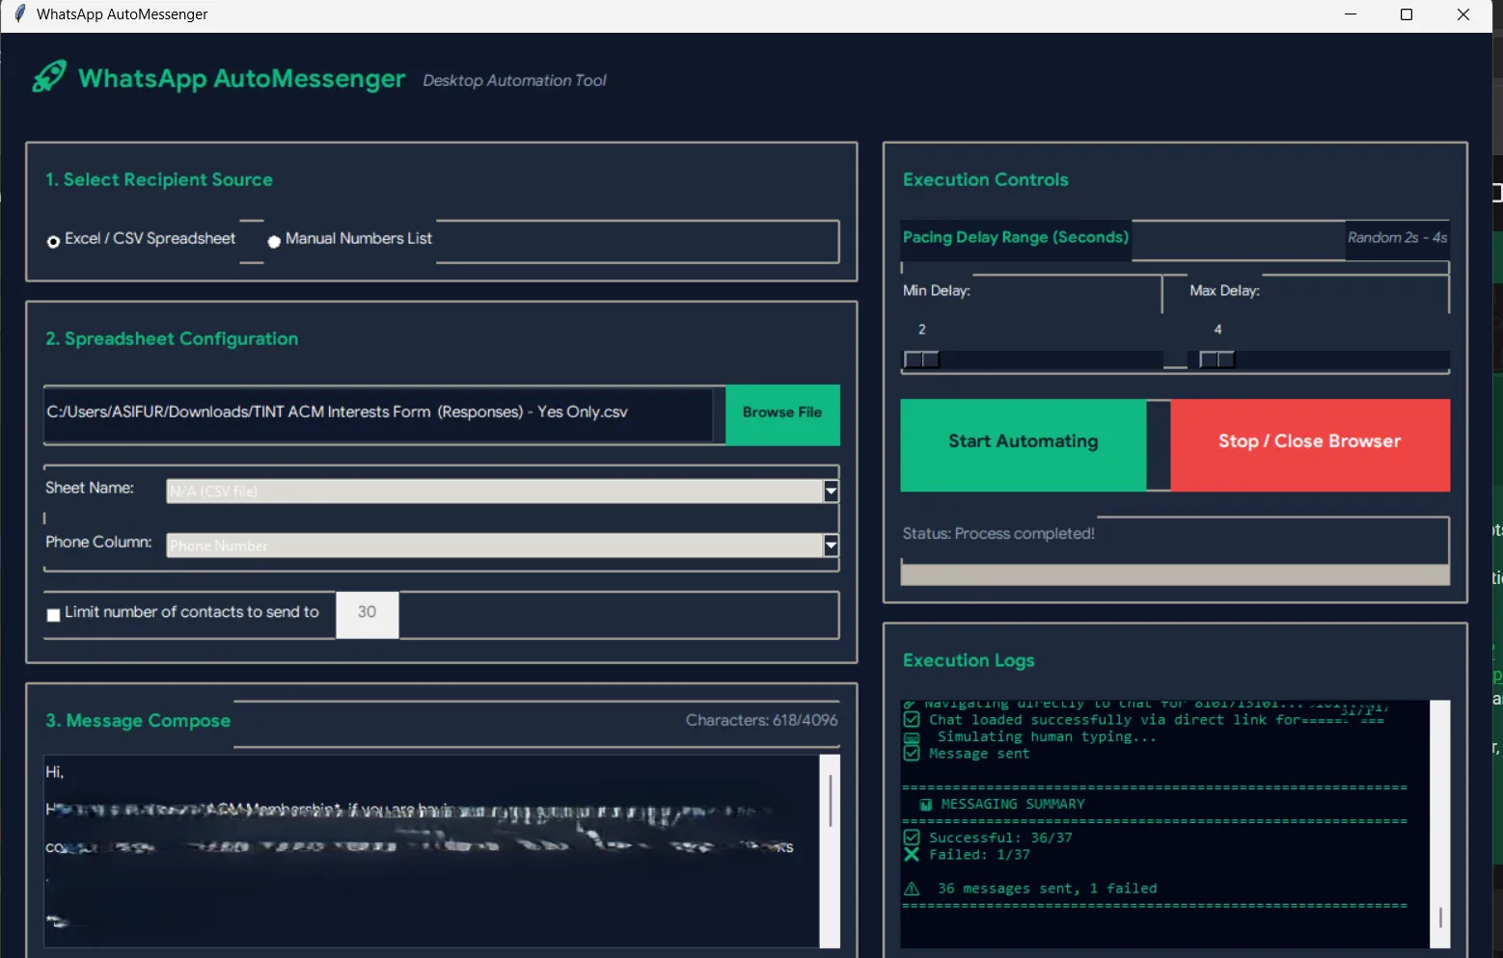Click the feather app icon in title bar
Image resolution: width=1503 pixels, height=958 pixels.
pos(19,13)
